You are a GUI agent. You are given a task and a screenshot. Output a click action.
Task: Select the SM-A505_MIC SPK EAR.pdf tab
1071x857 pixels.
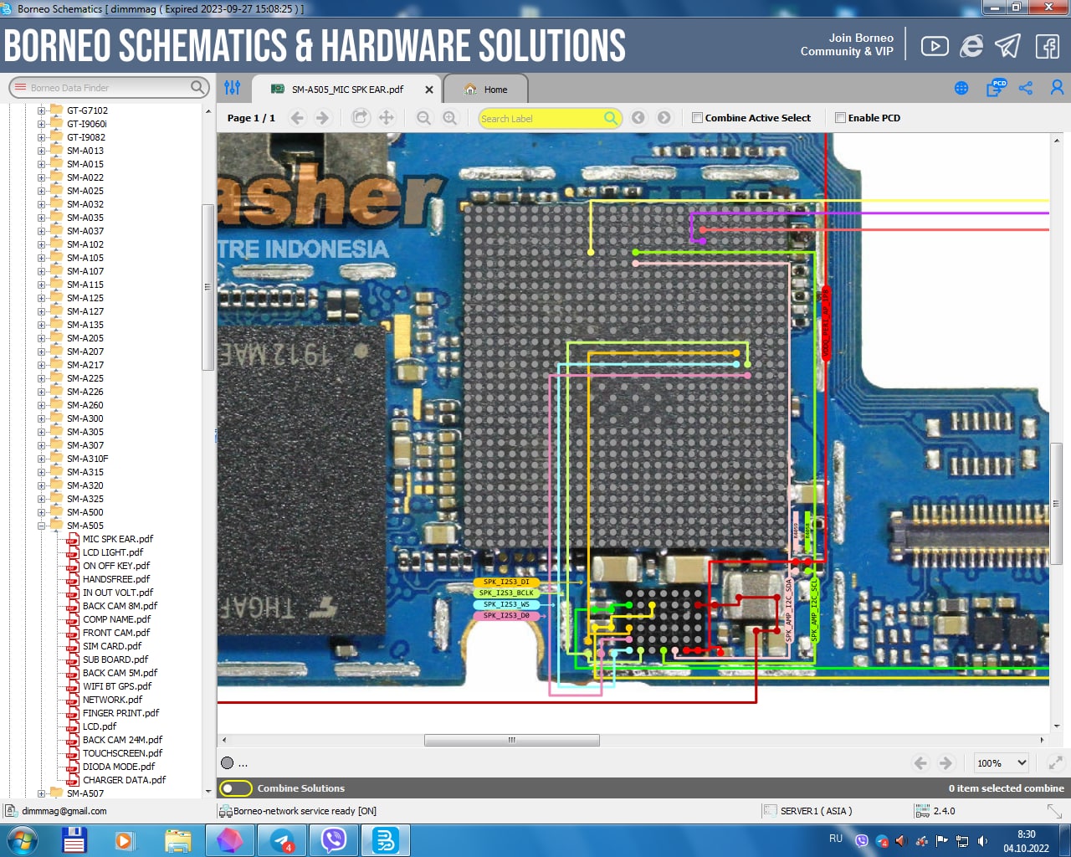pos(346,90)
